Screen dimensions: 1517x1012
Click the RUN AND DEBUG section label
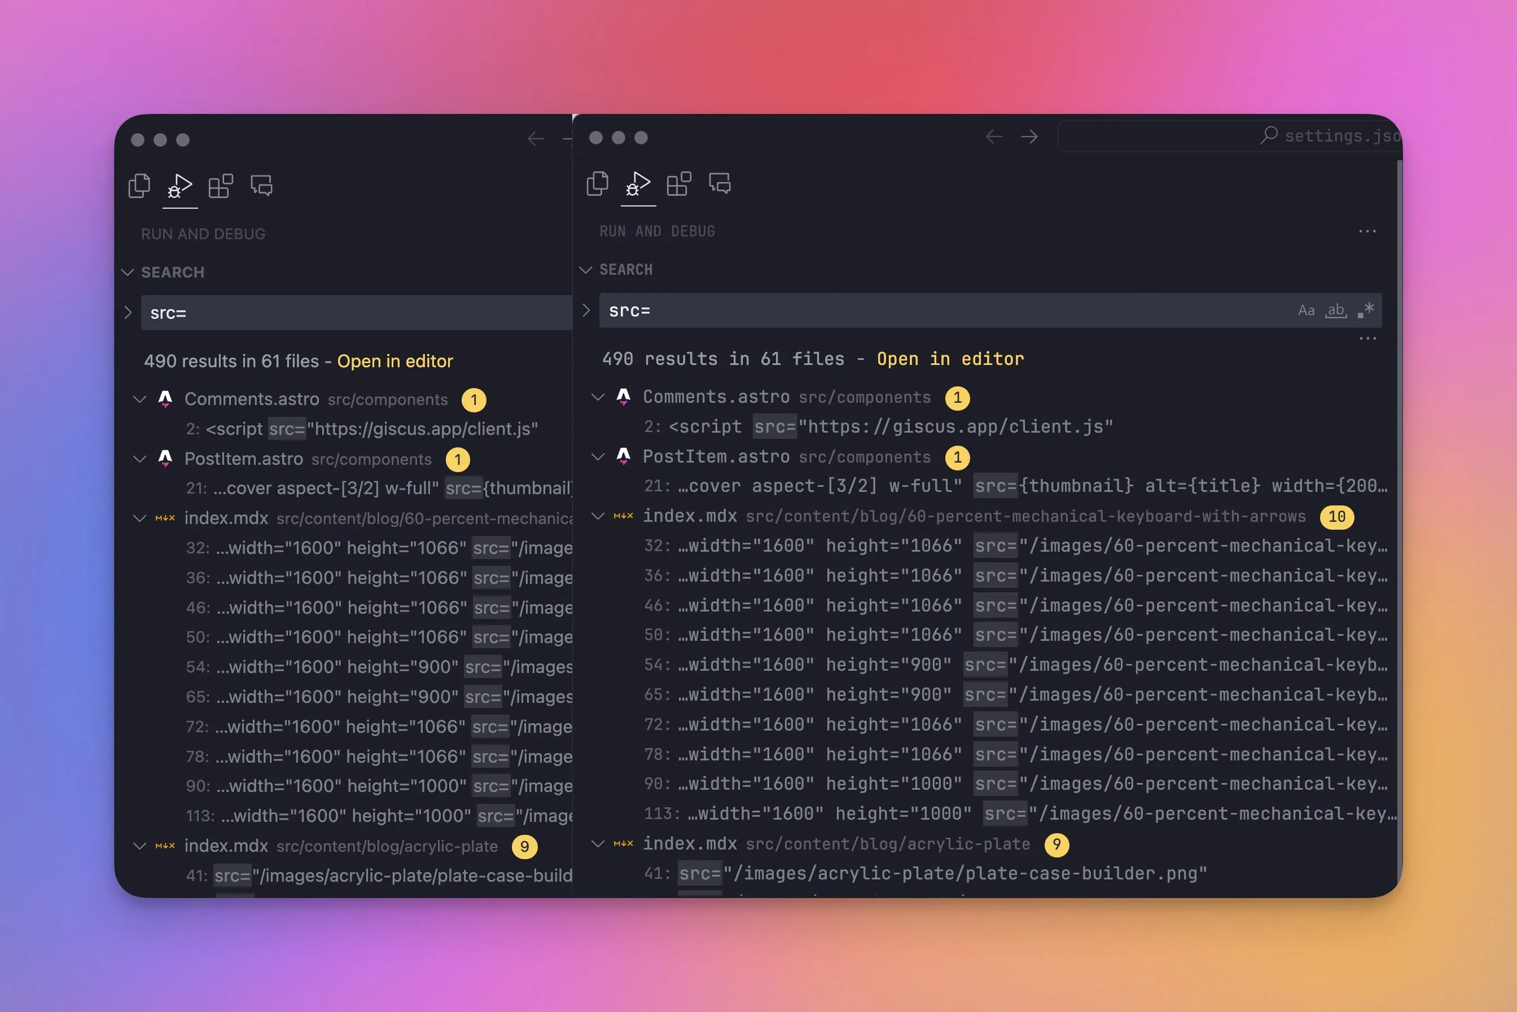pyautogui.click(x=656, y=231)
